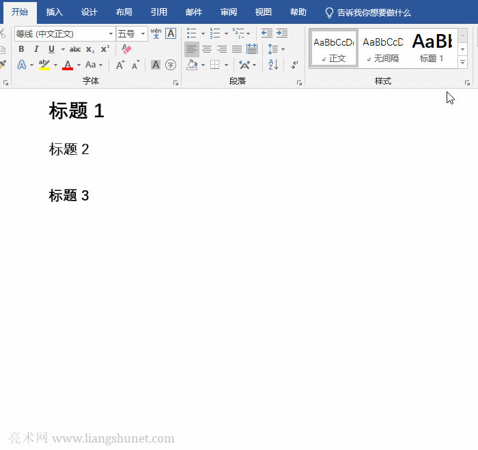The image size is (478, 450).
Task: Switch to the 插入 ribbon tab
Action: tap(55, 12)
